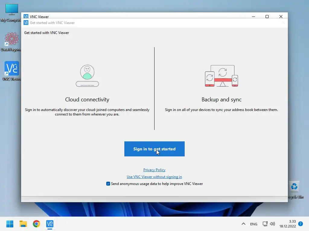Click the ENG language indicator
This screenshot has width=309, height=231.
coord(253,224)
